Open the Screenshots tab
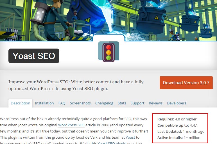 point(80,103)
